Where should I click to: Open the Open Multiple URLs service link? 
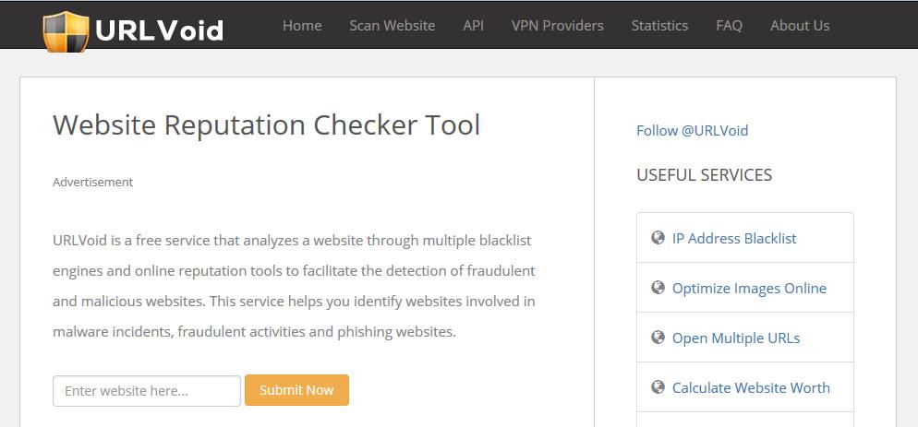point(736,338)
